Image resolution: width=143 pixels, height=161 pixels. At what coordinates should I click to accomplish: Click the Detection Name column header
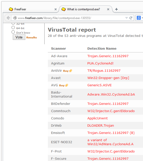tap(102, 48)
